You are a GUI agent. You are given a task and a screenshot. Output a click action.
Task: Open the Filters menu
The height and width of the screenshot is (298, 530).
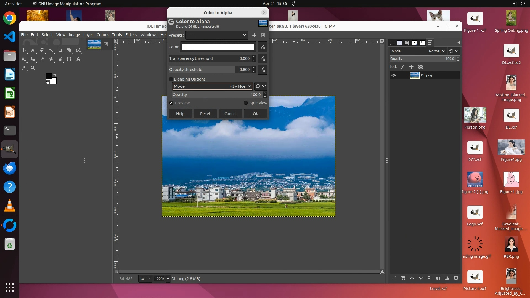pyautogui.click(x=131, y=35)
